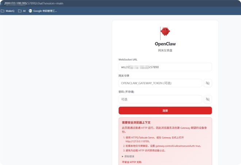Select the browser address bar URL
The width and height of the screenshot is (241, 165).
click(34, 3)
